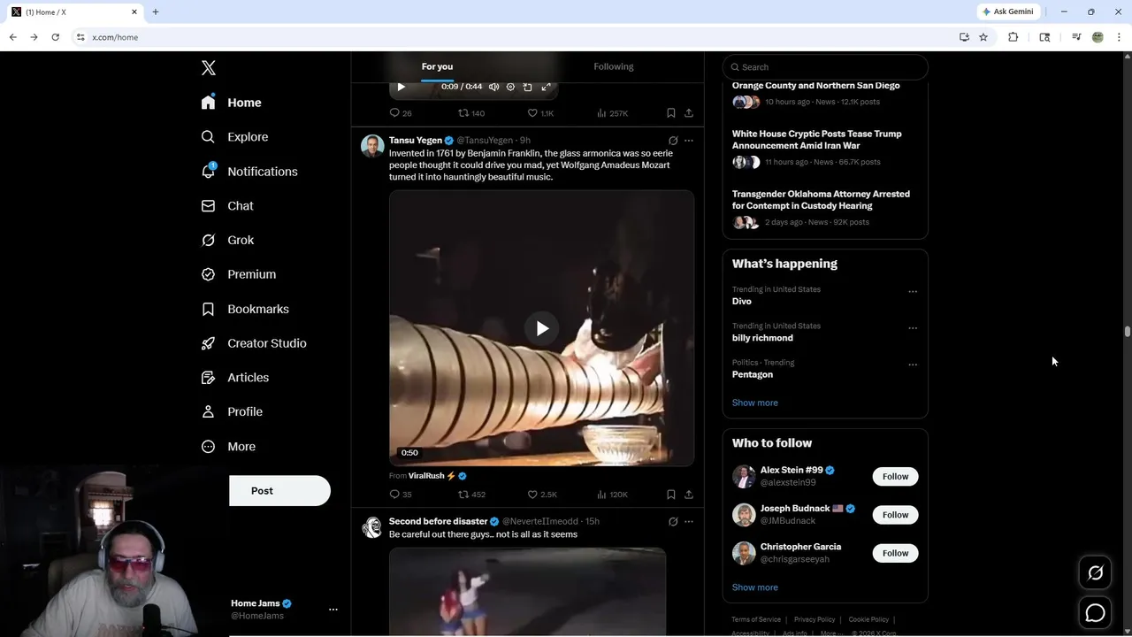The height and width of the screenshot is (637, 1132).
Task: Switch to the Following tab
Action: coord(614,67)
